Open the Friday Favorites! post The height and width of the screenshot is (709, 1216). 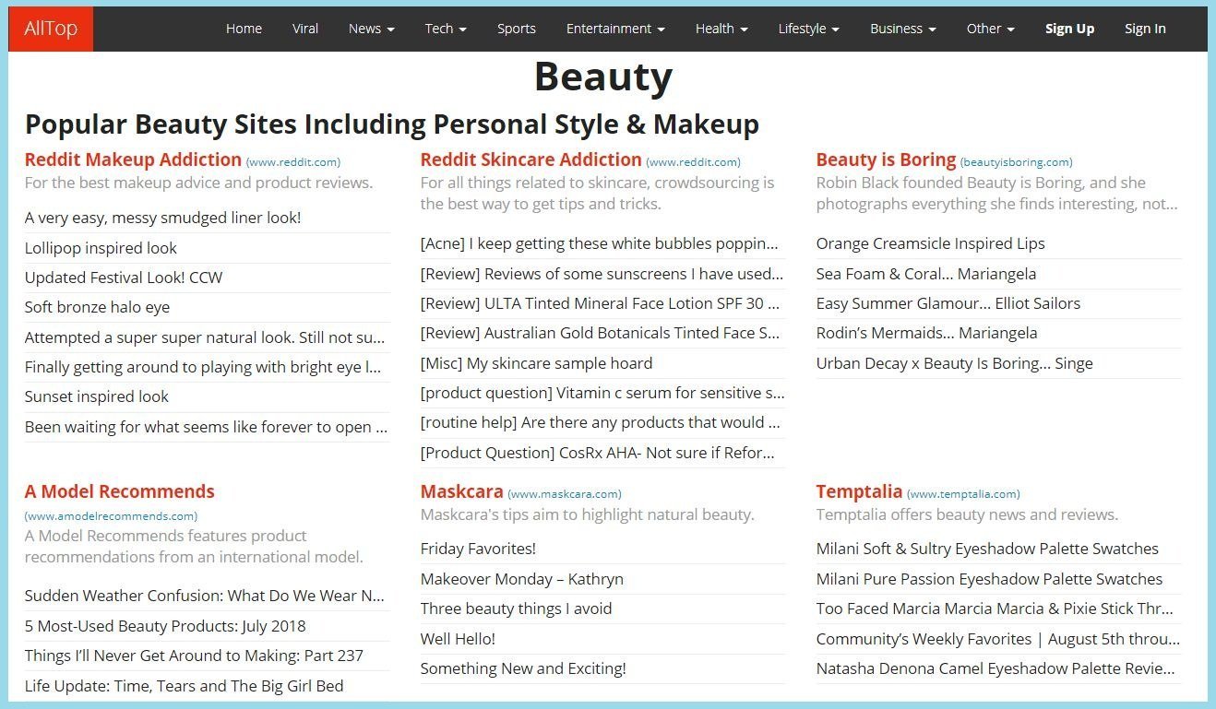(478, 549)
